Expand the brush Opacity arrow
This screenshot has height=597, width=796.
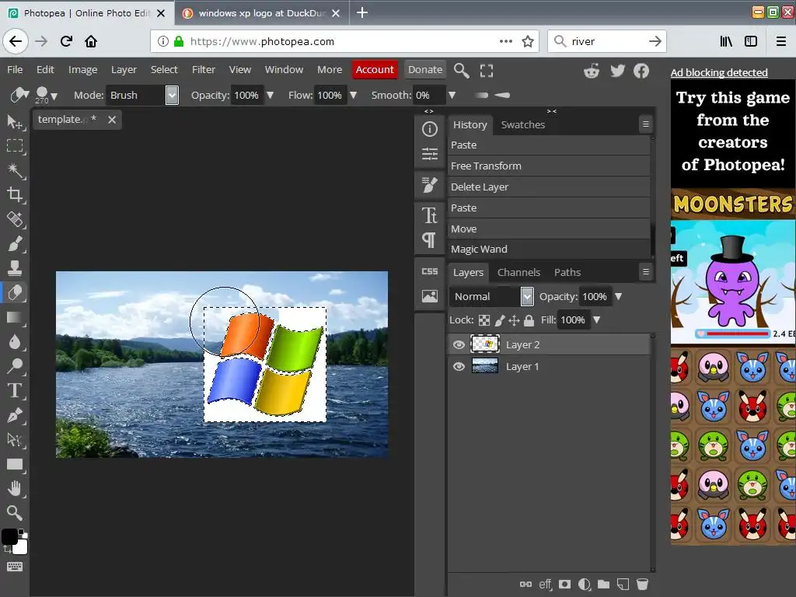pos(270,95)
